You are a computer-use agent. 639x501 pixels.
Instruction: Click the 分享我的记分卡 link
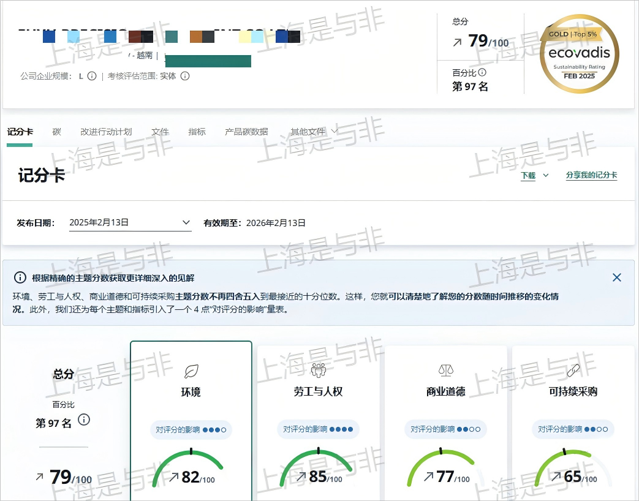pyautogui.click(x=591, y=175)
